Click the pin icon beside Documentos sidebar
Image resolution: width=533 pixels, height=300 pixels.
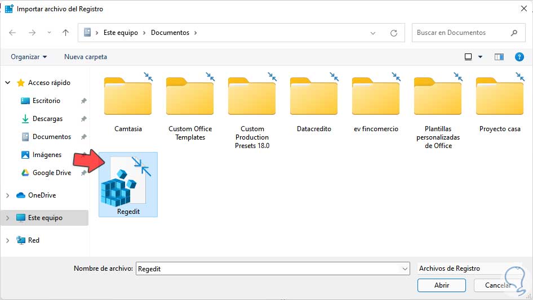click(x=83, y=137)
